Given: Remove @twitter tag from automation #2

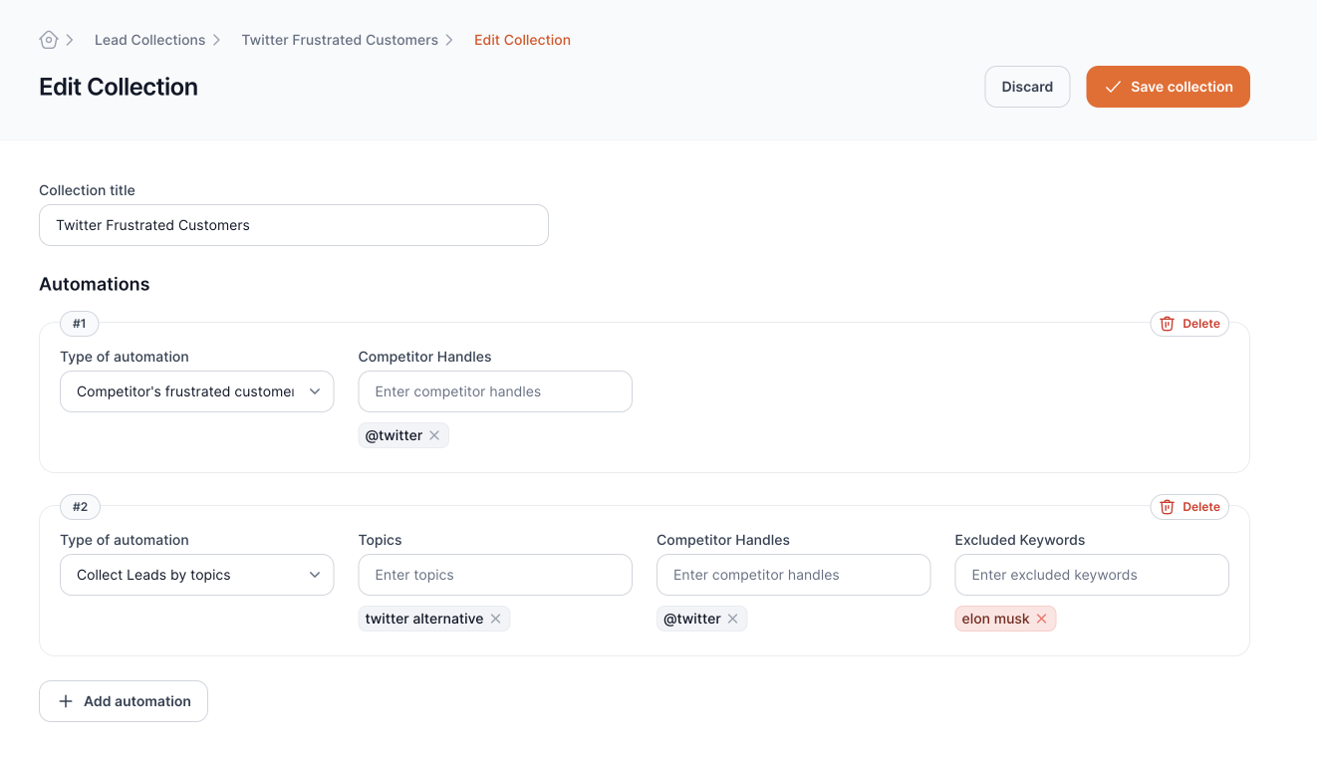Looking at the screenshot, I should (x=732, y=619).
